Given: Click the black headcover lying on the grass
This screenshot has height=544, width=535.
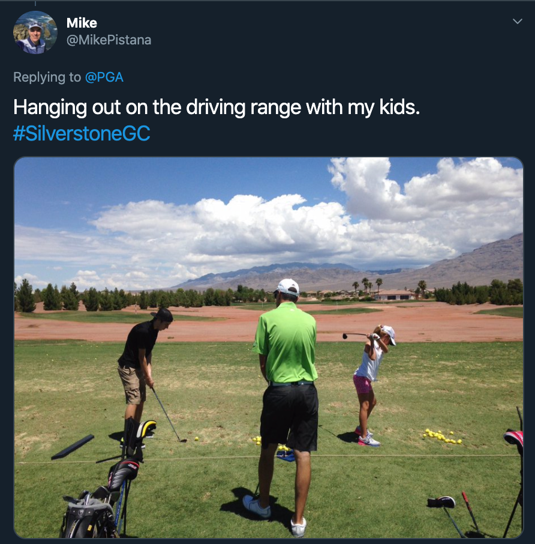Looking at the screenshot, I should 441,502.
